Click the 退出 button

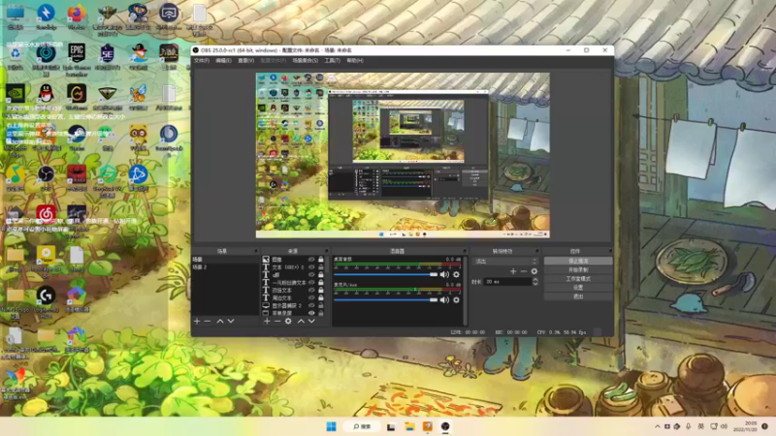578,296
